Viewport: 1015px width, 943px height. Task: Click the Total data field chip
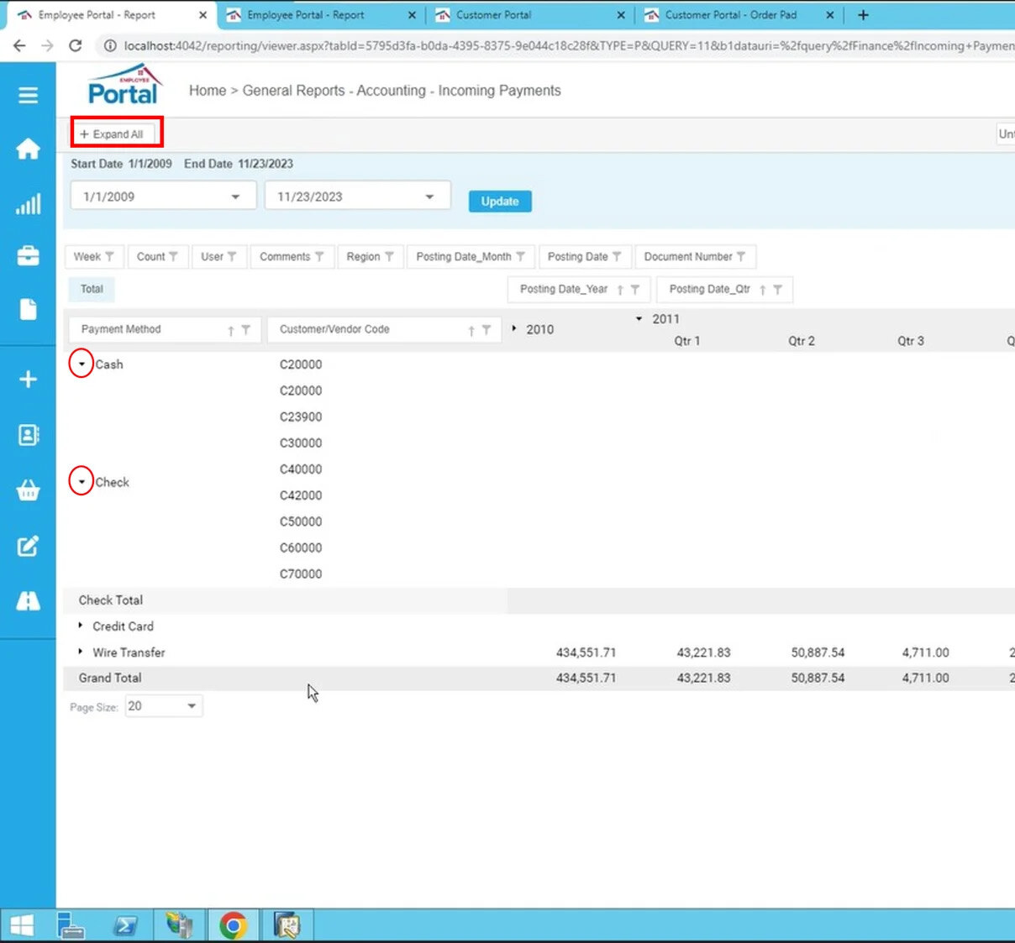point(92,290)
